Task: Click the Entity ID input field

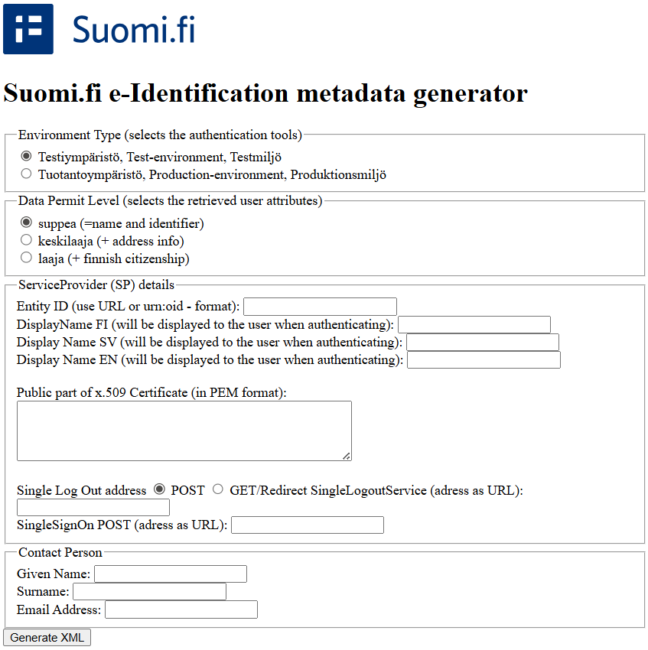Action: (320, 307)
